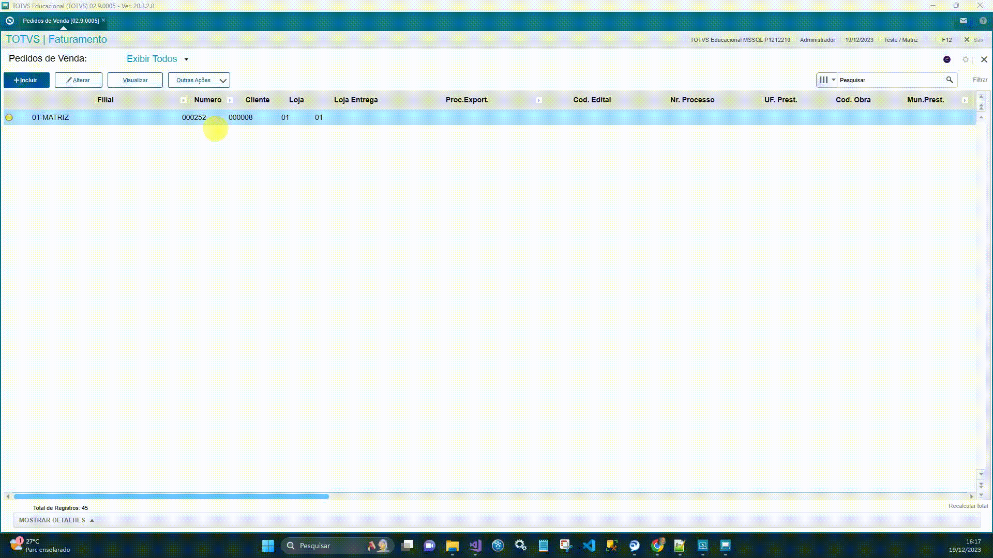
Task: Click the horizontal scrollbar thumb
Action: [171, 497]
